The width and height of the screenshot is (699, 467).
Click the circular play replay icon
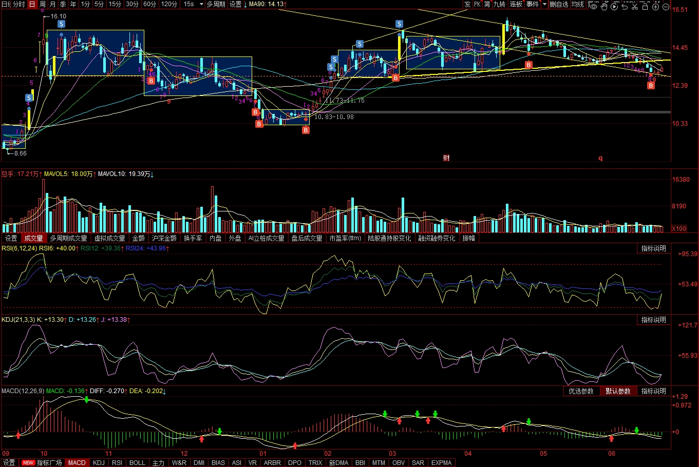(x=614, y=7)
